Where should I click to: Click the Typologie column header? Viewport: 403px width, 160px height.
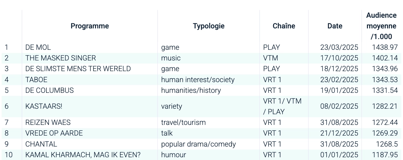209,26
